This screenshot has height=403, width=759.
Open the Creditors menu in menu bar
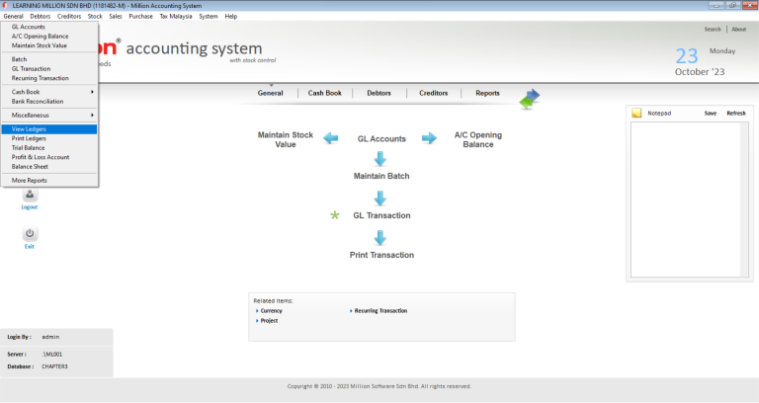coord(69,16)
